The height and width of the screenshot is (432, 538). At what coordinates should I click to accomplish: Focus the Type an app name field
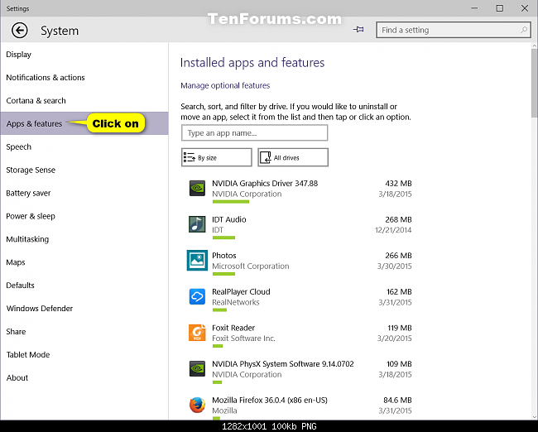pos(254,132)
